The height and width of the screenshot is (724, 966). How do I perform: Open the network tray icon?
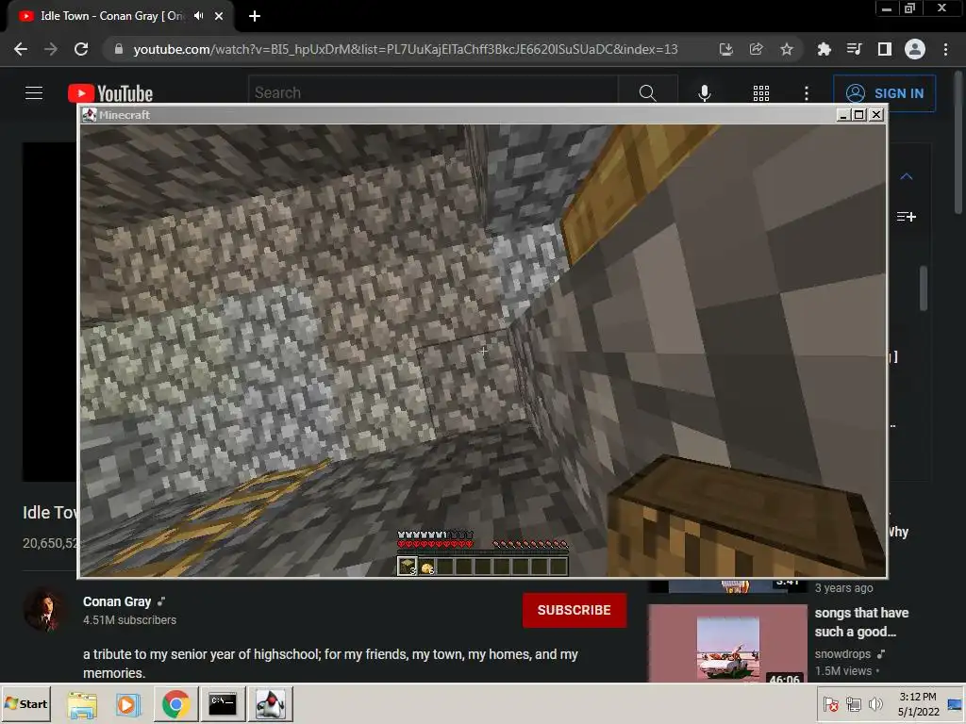coord(853,704)
